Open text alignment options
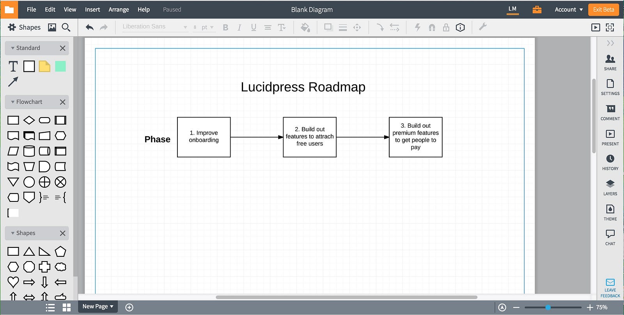The height and width of the screenshot is (315, 624). [268, 27]
